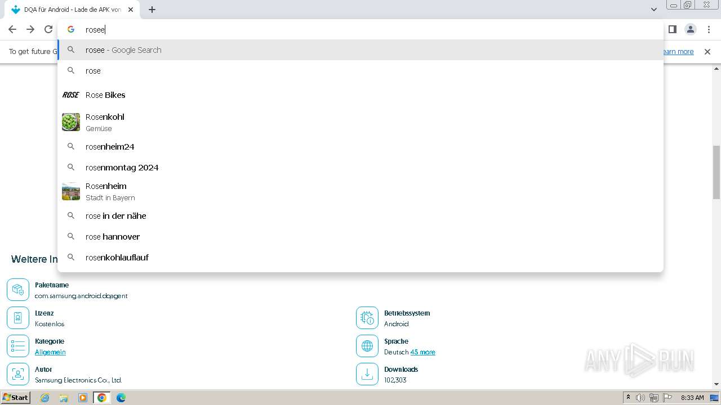Viewport: 721px width, 405px height.
Task: Click the Betriebssystem chip icon
Action: 367,318
